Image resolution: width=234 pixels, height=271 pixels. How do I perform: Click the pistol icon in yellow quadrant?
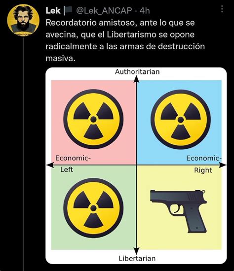coord(178,211)
